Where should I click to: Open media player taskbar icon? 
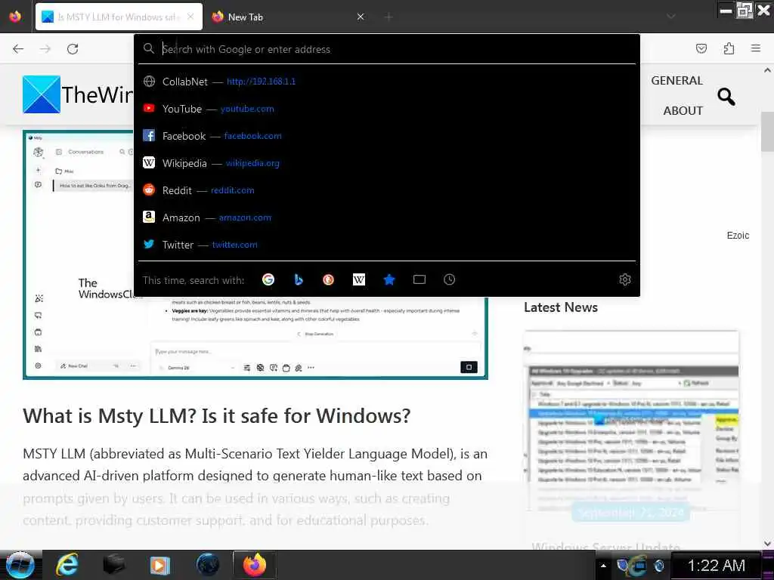pos(160,565)
